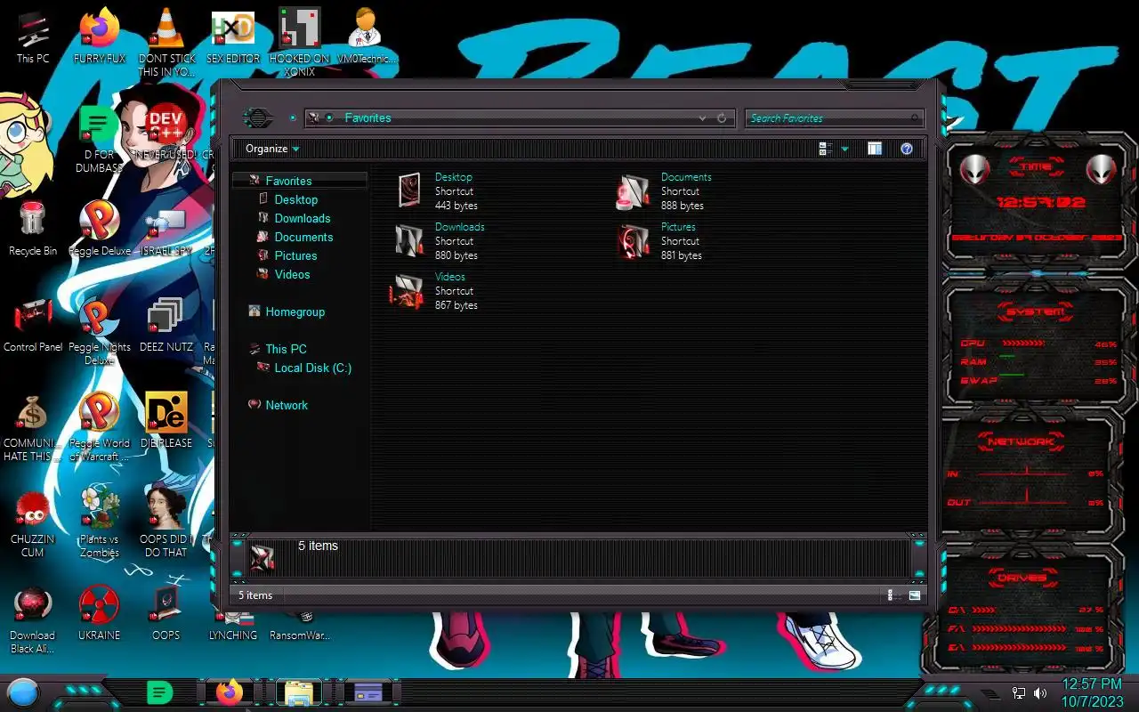Toggle the preview pane button
Viewport: 1139px width, 712px height.
tap(875, 149)
